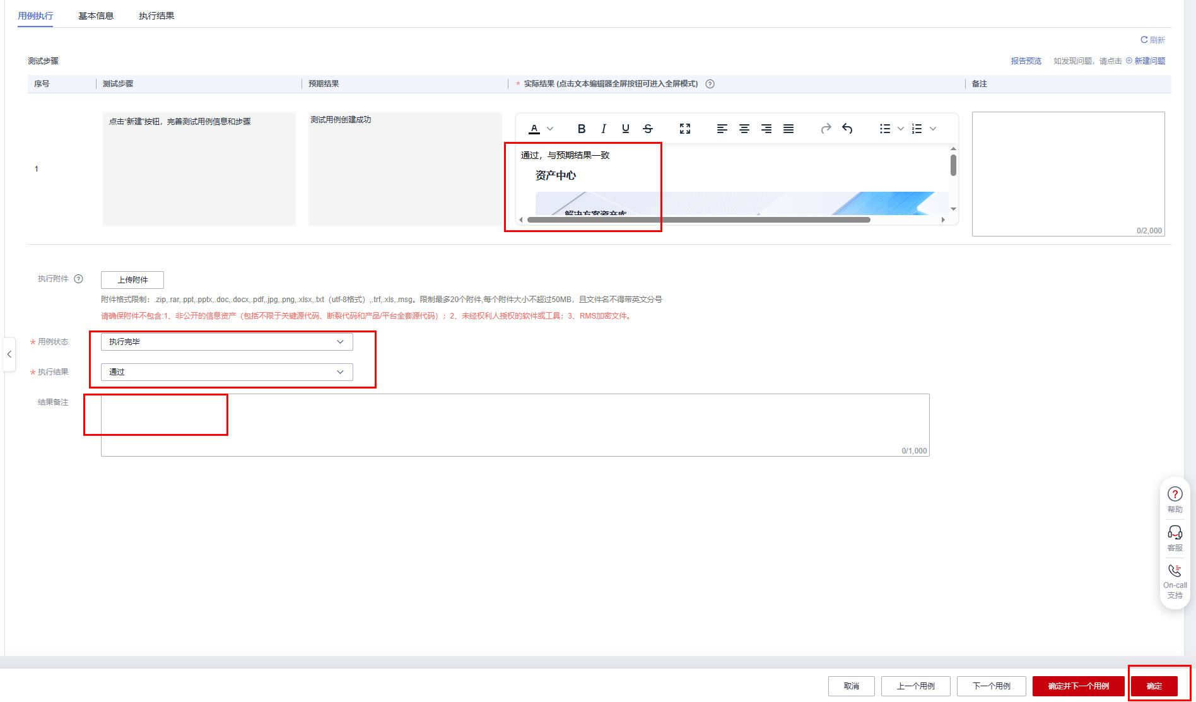The height and width of the screenshot is (702, 1196).
Task: Open the 执行结果 dropdown showing 通过
Action: (x=227, y=372)
